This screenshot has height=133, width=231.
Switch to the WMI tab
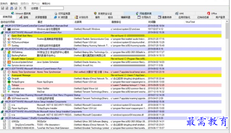click(x=179, y=14)
